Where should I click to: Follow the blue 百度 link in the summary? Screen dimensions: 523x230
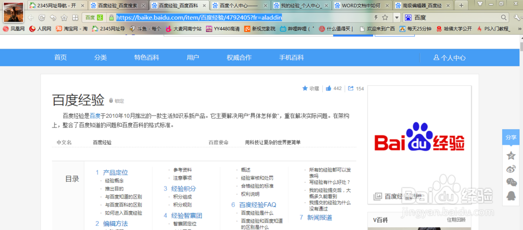click(x=95, y=117)
